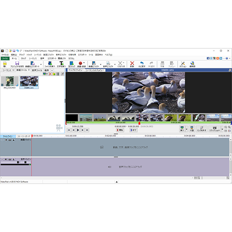The width and height of the screenshot is (232, 232).
Task: Click the Snapshot camera button under the preview
Action: tap(214, 129)
